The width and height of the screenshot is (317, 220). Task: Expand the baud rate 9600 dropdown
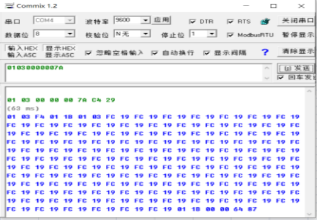click(146, 20)
